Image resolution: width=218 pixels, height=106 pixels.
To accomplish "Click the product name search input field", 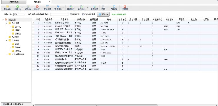I will coord(59,14).
